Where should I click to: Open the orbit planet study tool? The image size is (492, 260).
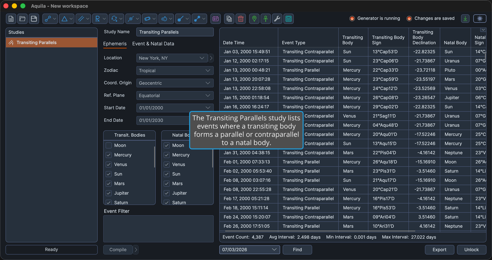click(150, 19)
